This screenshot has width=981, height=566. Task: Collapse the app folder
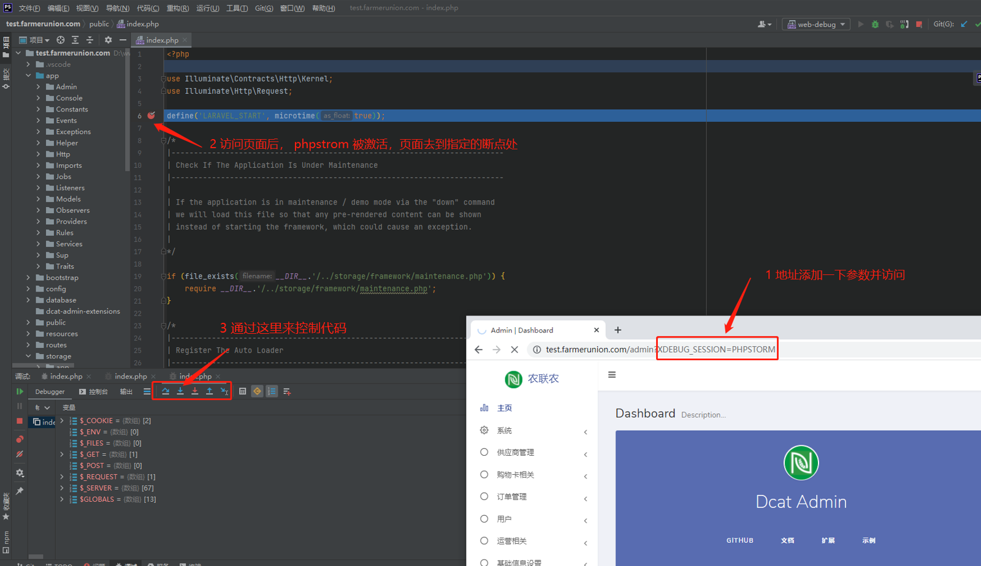pyautogui.click(x=28, y=76)
